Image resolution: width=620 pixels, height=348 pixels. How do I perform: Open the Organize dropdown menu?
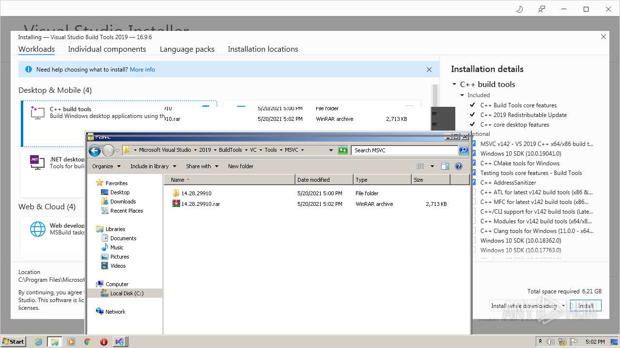106,166
